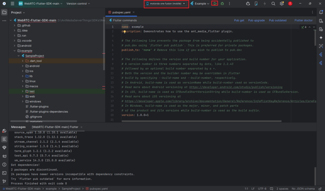Open the Example run configuration dropdown
This screenshot has width=325, height=191.
[x=200, y=3]
